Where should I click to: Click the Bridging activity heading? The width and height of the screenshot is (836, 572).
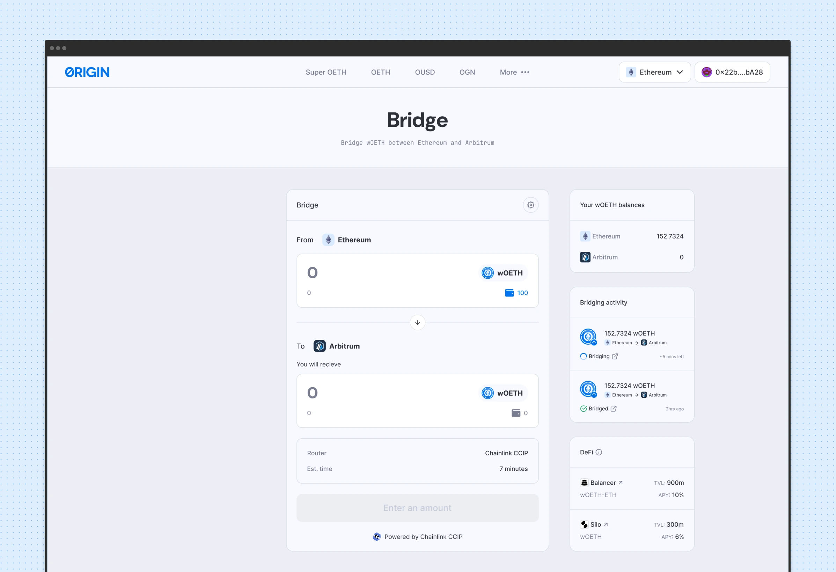[603, 302]
